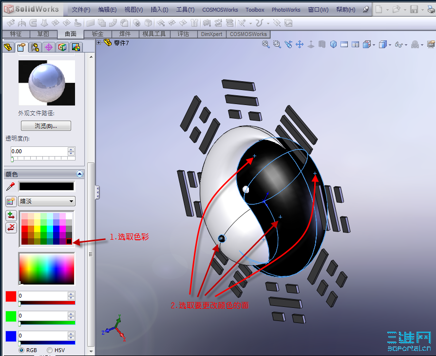Open the 插入(I) menu
Image resolution: width=436 pixels, height=356 pixels.
click(159, 10)
